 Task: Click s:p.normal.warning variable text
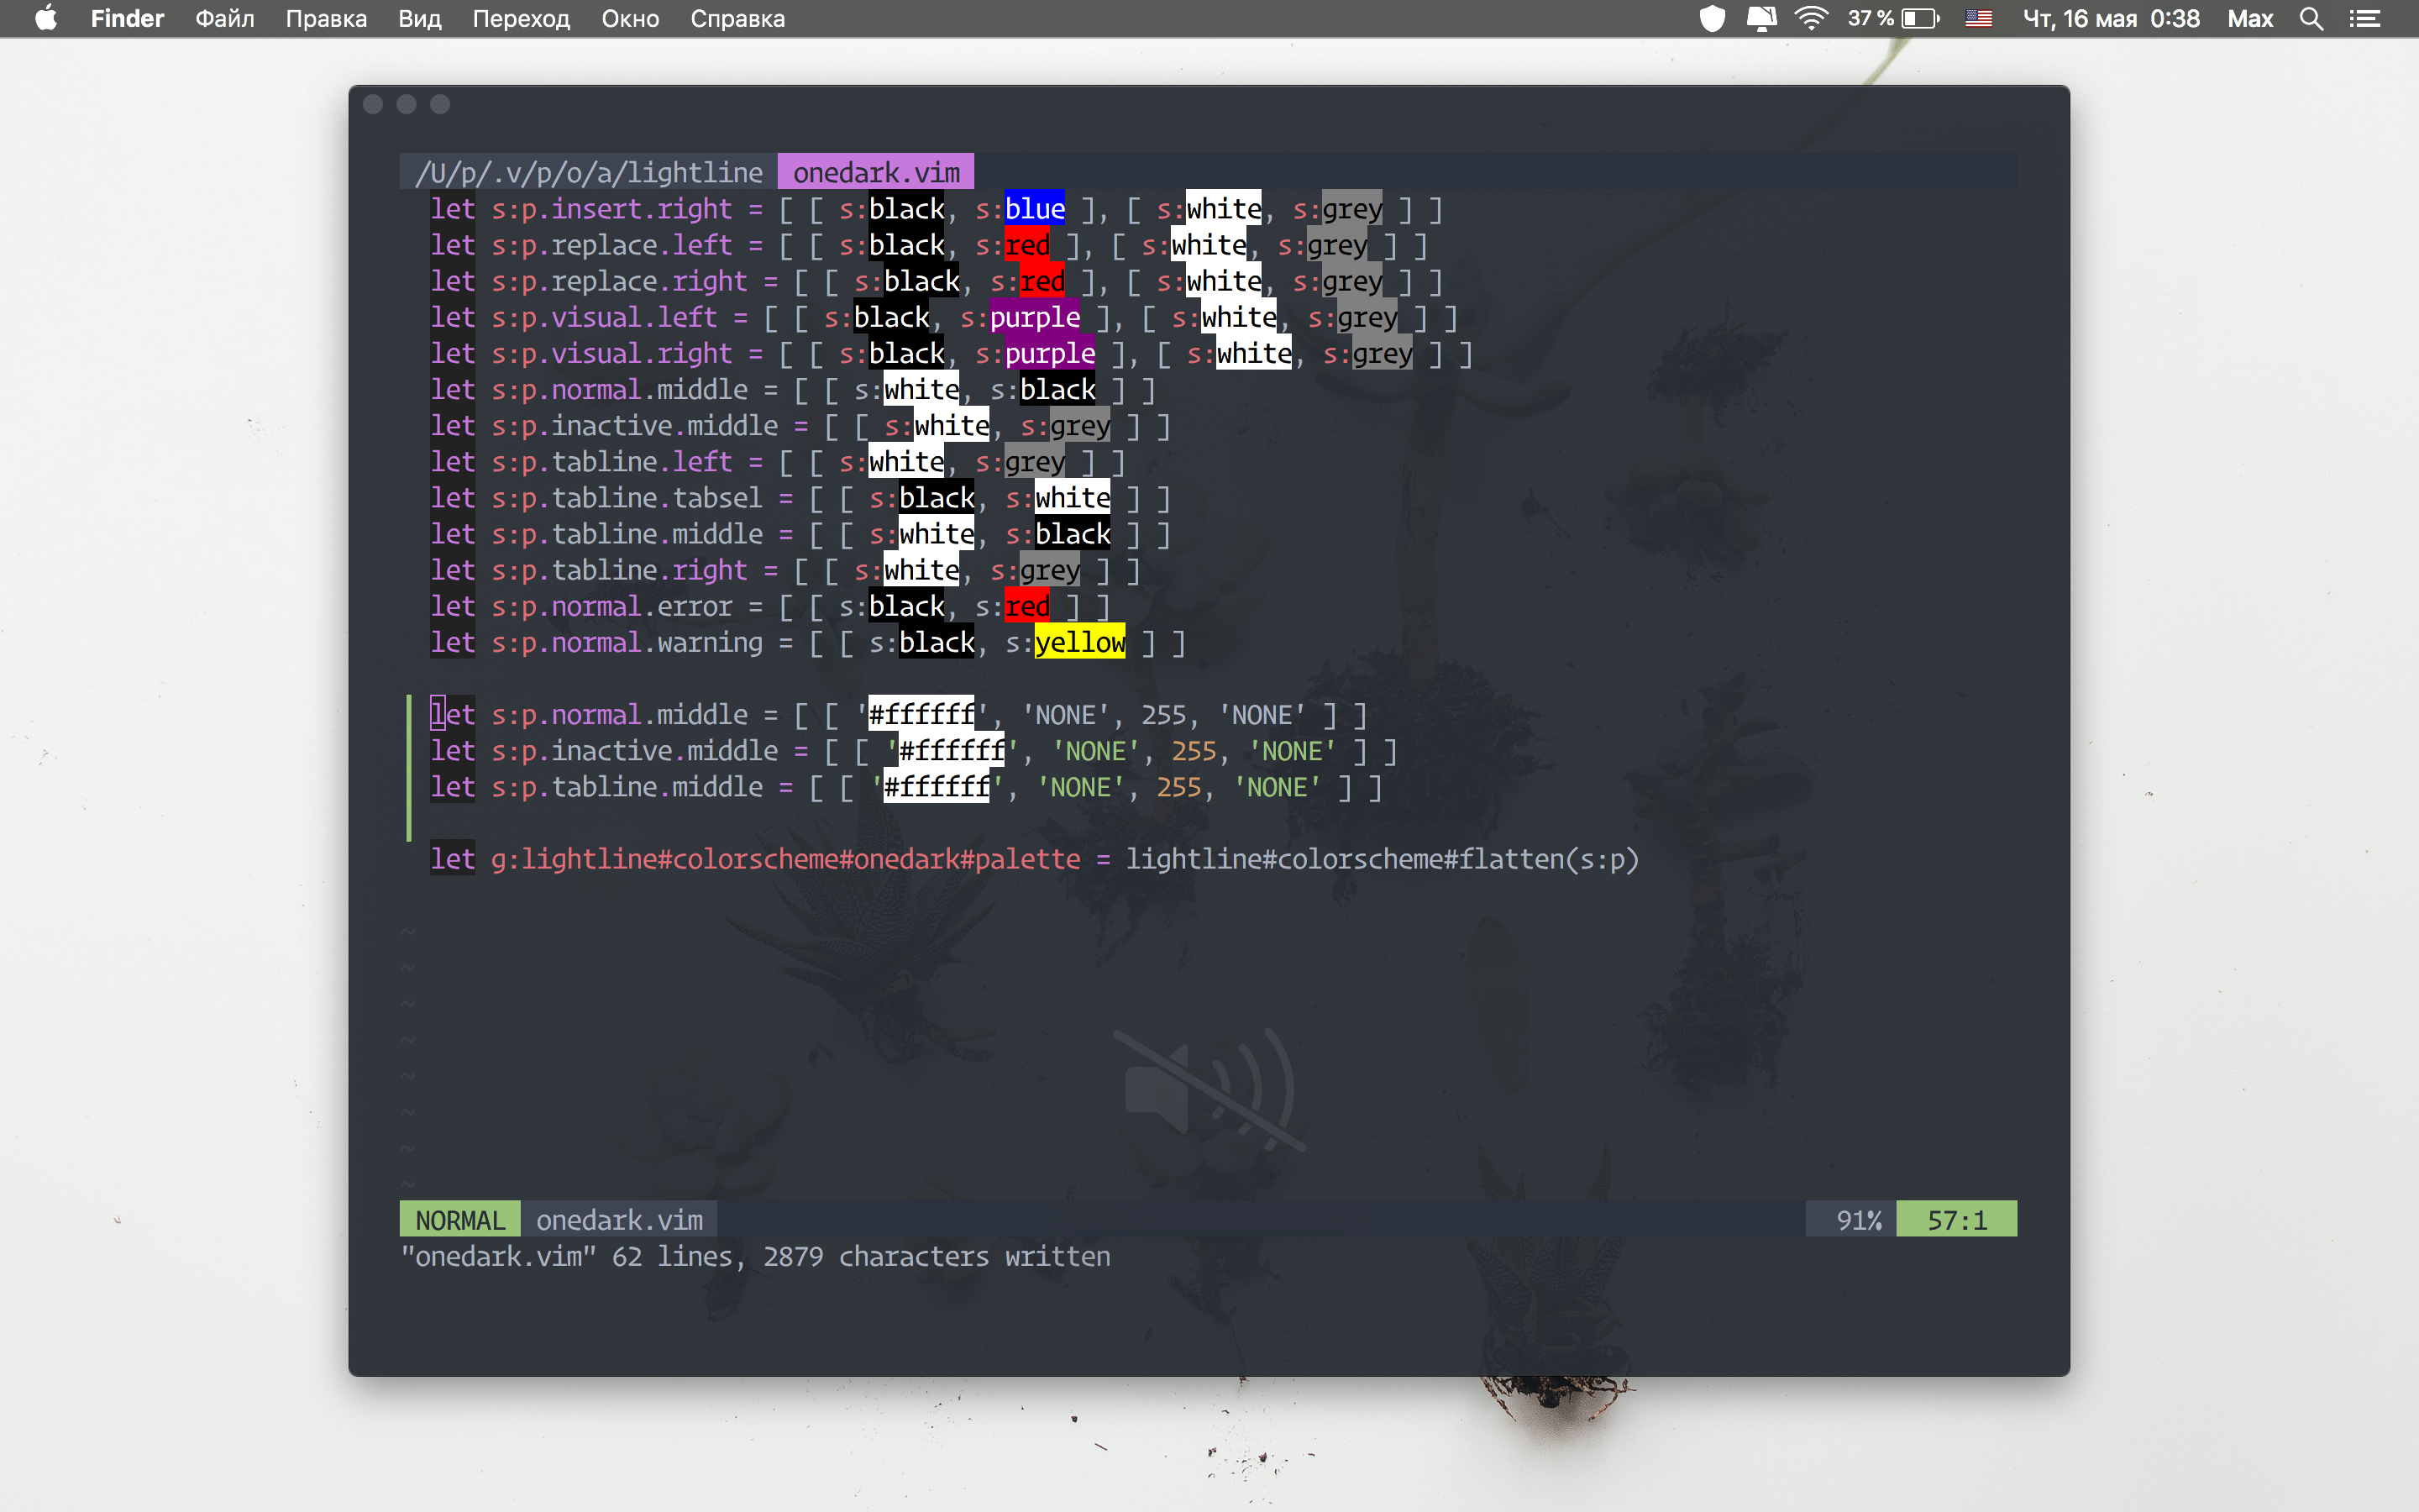627,642
